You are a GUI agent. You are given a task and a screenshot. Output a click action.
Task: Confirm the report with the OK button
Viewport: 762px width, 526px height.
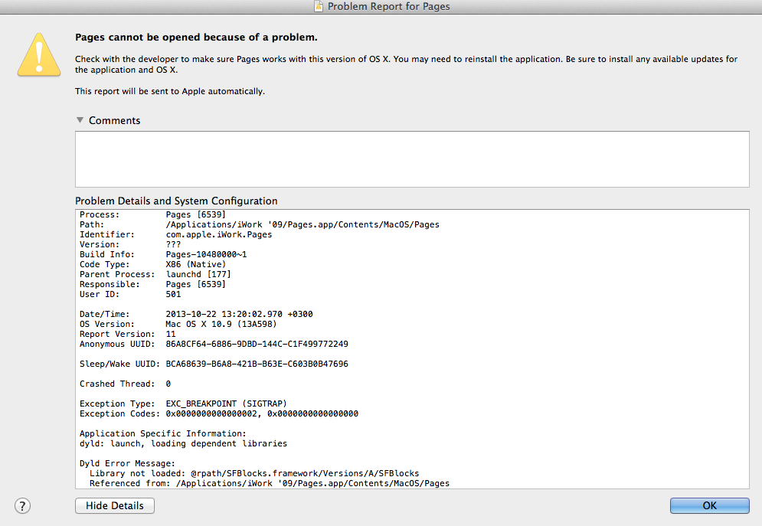tap(709, 505)
